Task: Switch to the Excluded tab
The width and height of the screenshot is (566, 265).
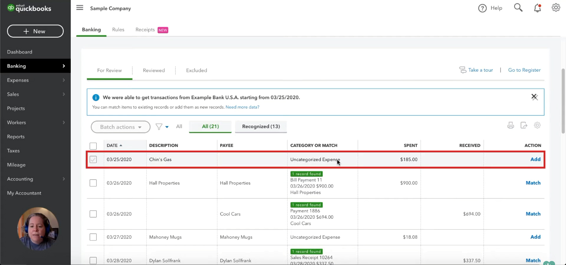Action: [197, 71]
